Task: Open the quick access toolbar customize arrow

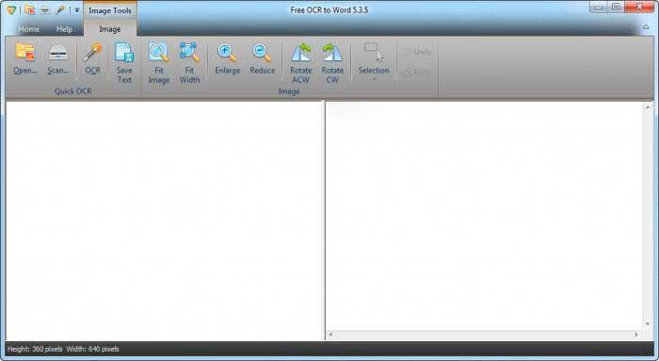Action: 77,10
